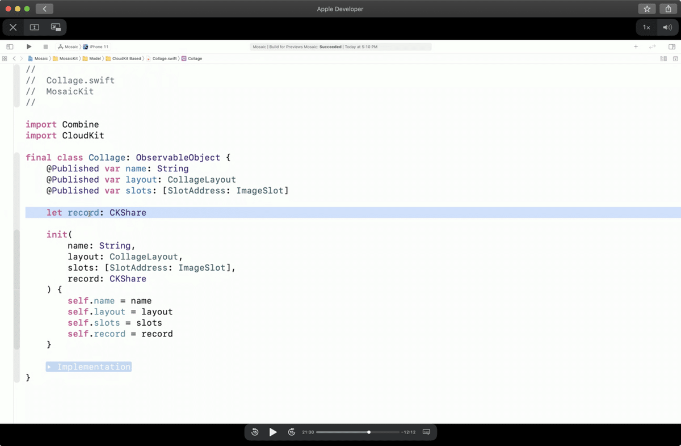Click "@Published var name: String" line
The image size is (681, 446).
click(x=117, y=169)
